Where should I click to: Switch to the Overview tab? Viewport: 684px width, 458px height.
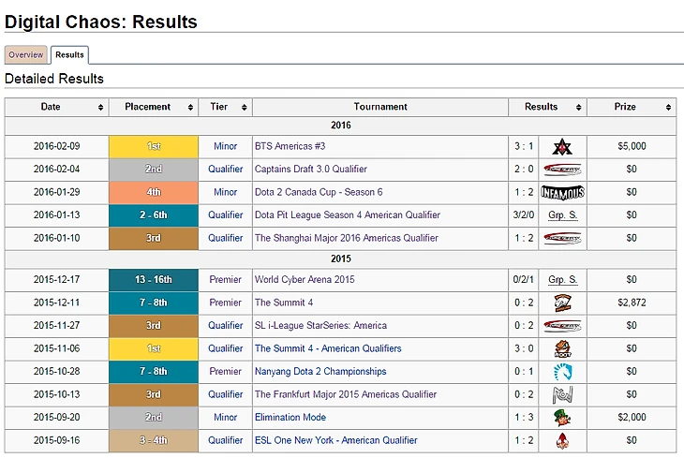click(x=25, y=55)
